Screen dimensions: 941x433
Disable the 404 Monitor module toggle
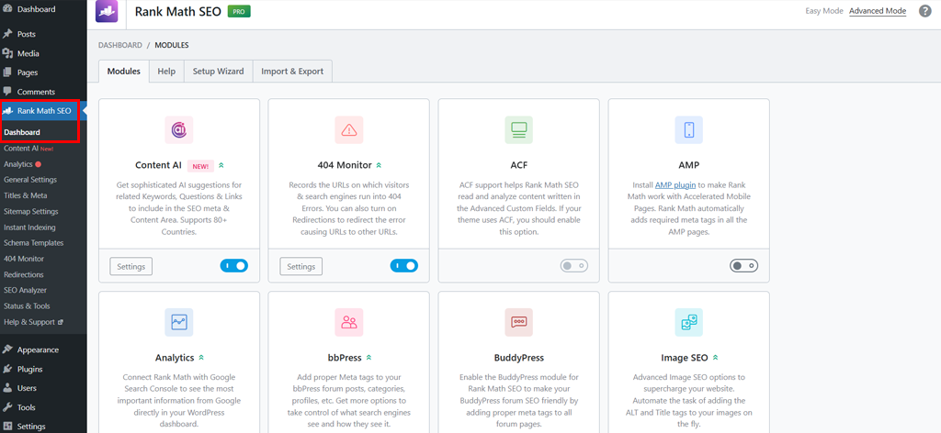[x=404, y=266]
